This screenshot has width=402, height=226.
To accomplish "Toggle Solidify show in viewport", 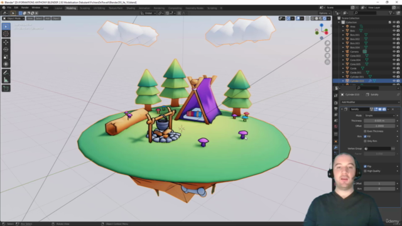I will (380, 109).
